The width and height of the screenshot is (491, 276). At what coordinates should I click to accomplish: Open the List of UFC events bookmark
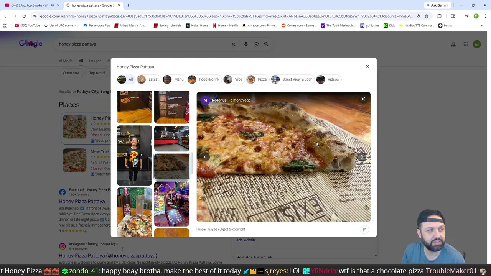pyautogui.click(x=61, y=26)
